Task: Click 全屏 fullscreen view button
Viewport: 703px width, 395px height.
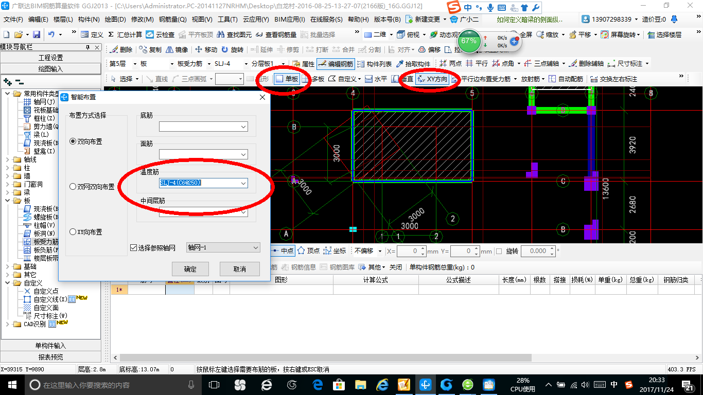Action: click(526, 34)
